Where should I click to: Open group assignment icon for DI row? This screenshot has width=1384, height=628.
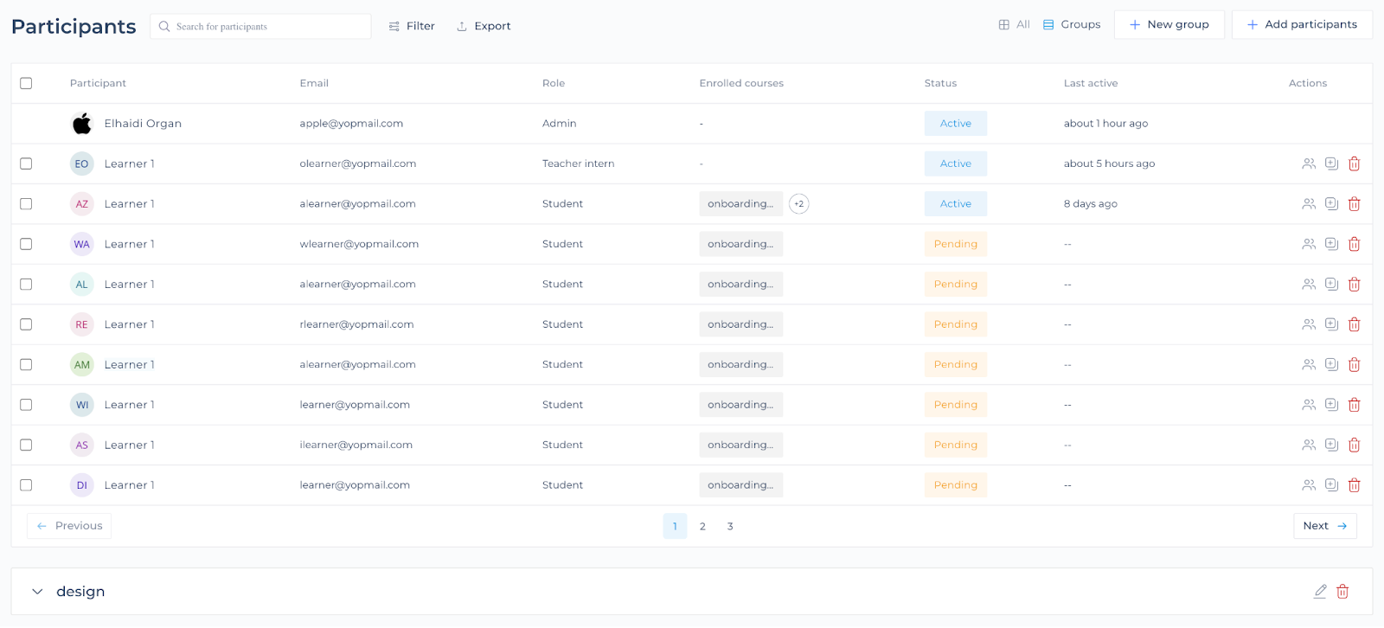pos(1309,485)
